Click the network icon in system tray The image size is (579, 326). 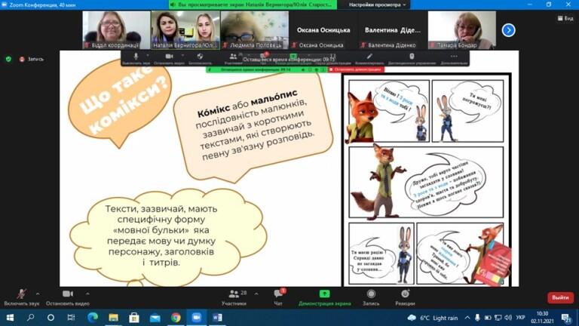point(498,318)
